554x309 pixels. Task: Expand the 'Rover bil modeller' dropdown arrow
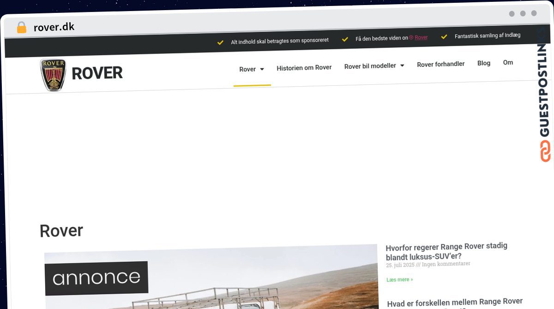[x=402, y=65]
